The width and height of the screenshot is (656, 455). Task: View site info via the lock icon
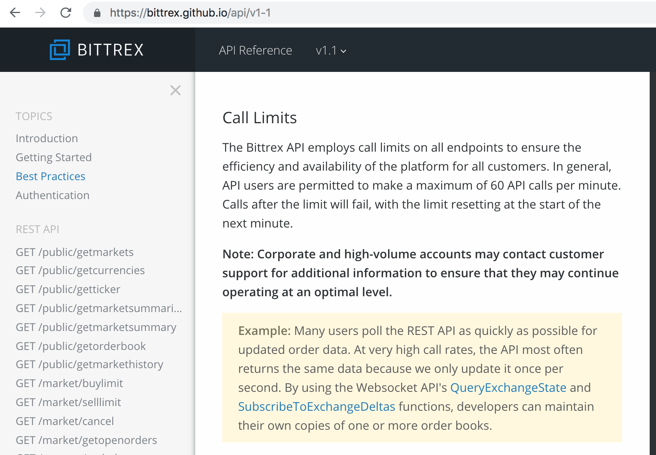[x=97, y=13]
